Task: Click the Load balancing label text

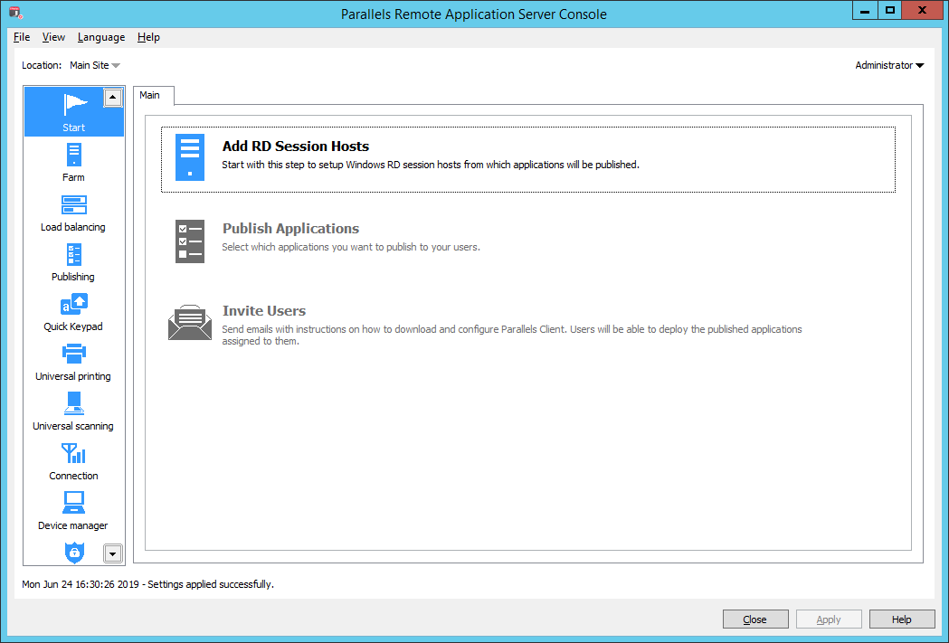Action: pyautogui.click(x=73, y=227)
